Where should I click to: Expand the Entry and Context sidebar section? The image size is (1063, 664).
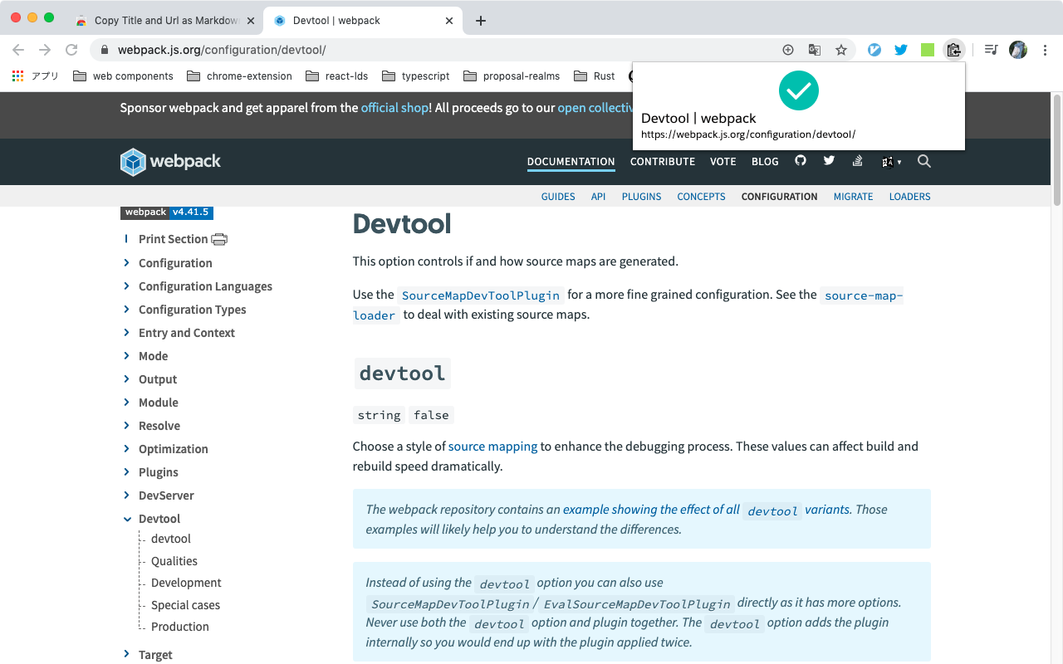click(x=127, y=333)
